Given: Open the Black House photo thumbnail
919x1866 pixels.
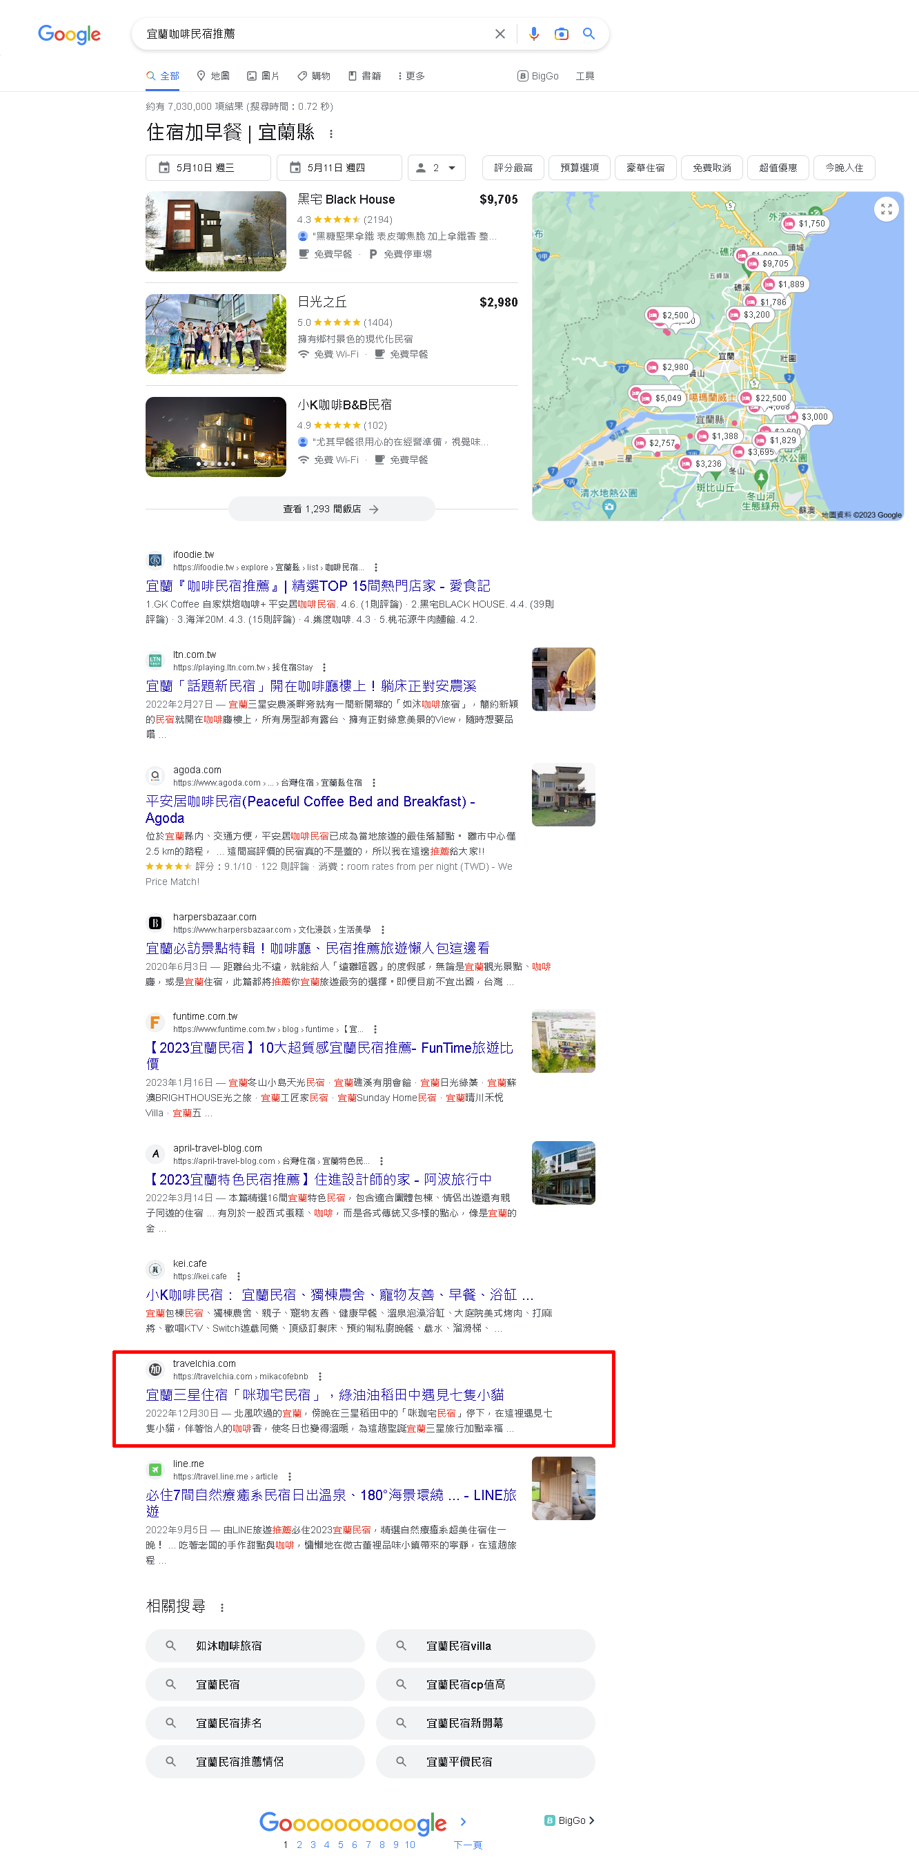Looking at the screenshot, I should pos(216,231).
